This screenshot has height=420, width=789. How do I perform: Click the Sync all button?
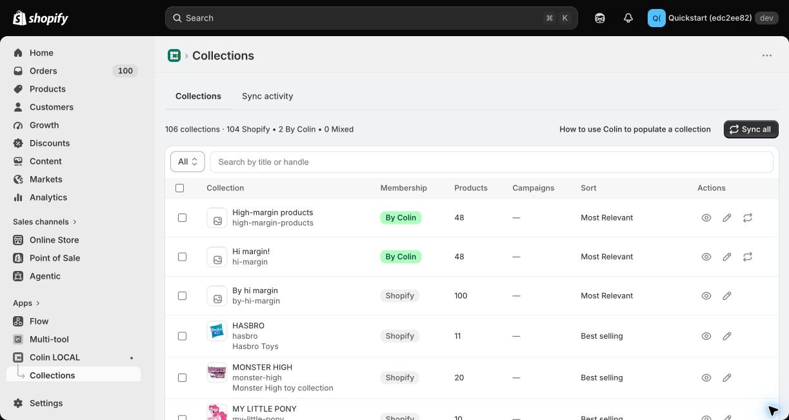(x=751, y=129)
